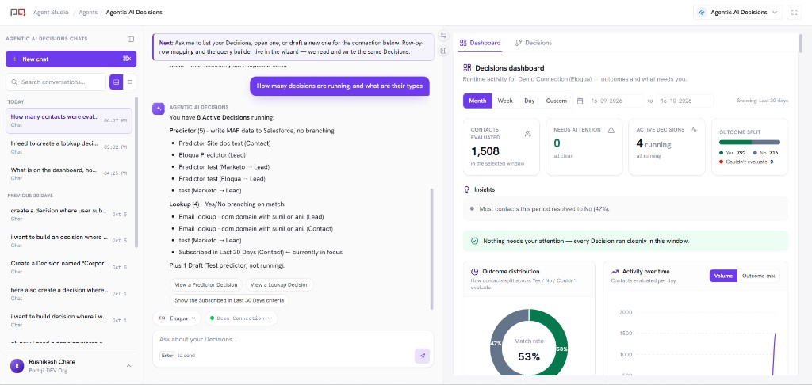
Task: Edit the start date 16-09-2026 field
Action: (x=615, y=101)
